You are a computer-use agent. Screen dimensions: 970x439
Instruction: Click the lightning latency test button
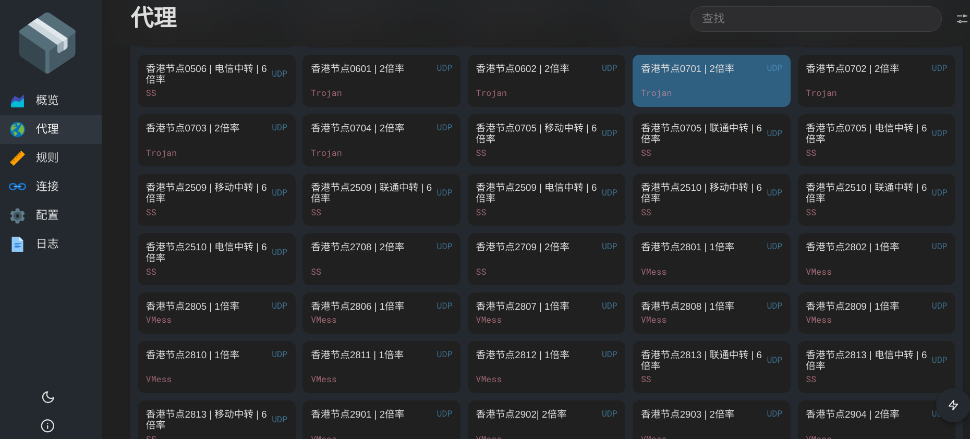point(953,405)
